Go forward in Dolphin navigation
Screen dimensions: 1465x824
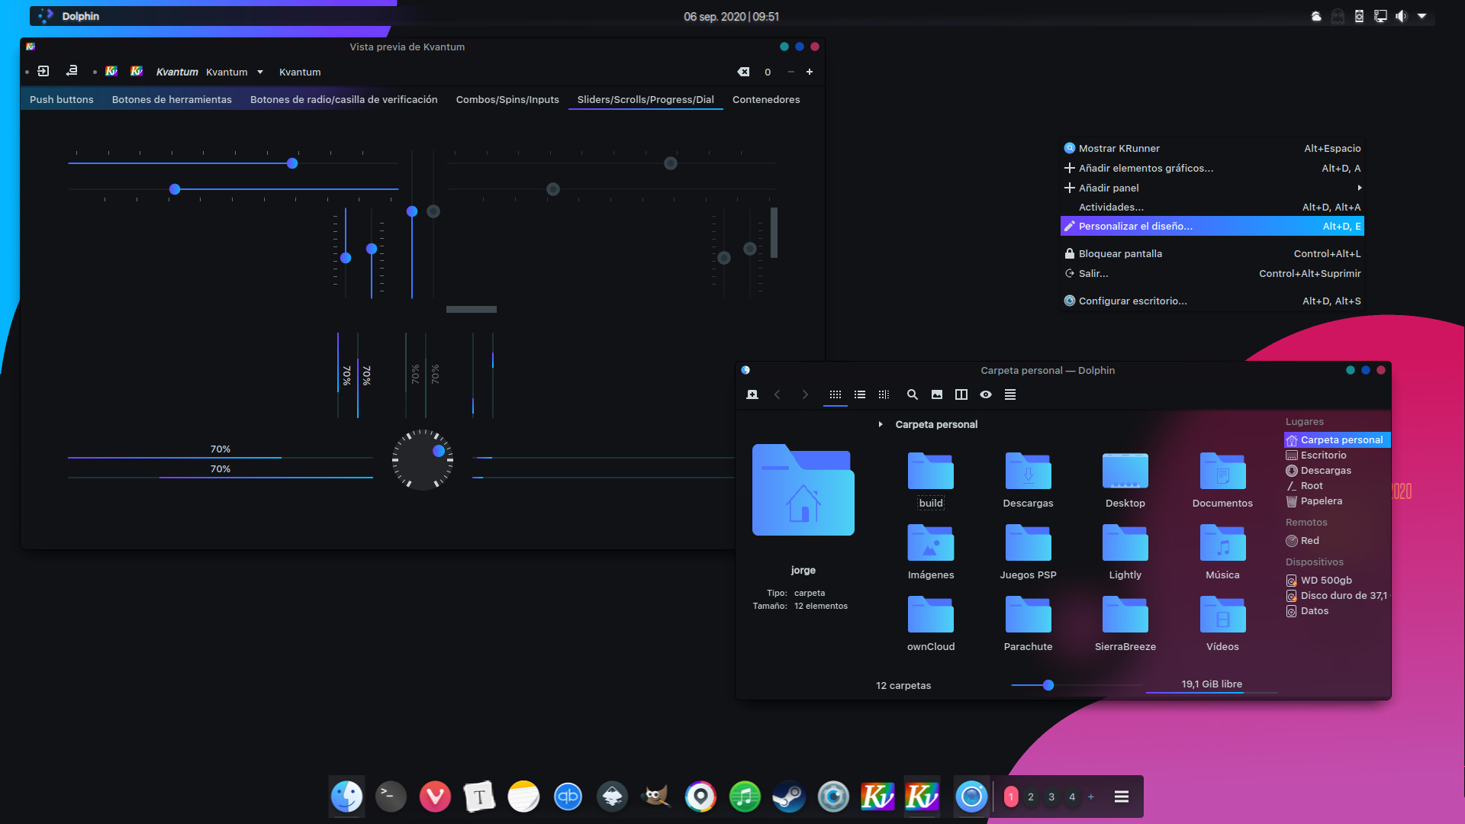tap(805, 394)
